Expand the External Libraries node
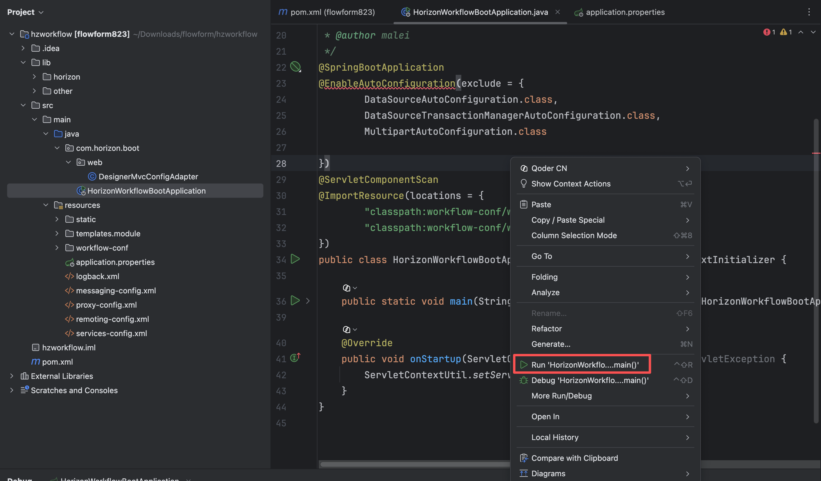Viewport: 821px width, 481px height. click(x=12, y=376)
